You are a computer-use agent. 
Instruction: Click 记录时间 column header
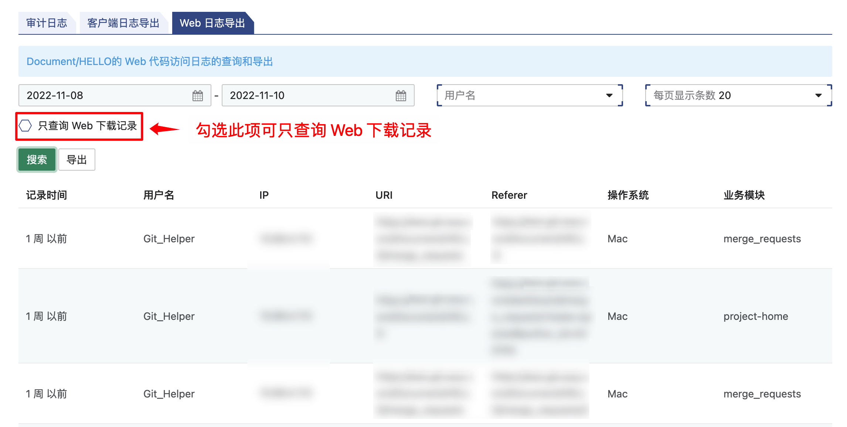(x=47, y=195)
